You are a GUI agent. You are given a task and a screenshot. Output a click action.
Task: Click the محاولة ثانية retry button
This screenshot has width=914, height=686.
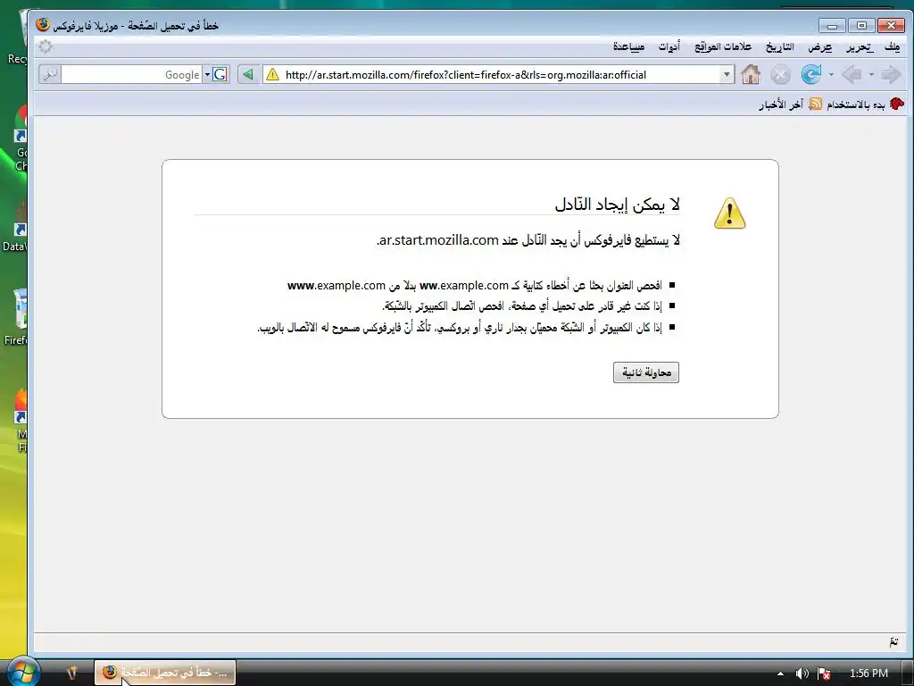(646, 372)
